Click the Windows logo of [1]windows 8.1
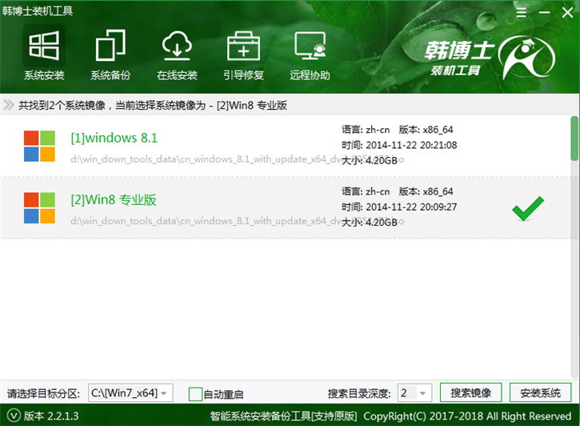 tap(38, 145)
